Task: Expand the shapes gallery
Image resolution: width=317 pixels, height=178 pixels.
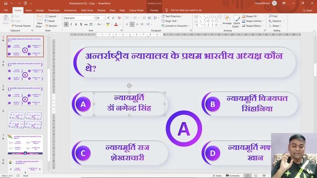Action: (x=220, y=25)
